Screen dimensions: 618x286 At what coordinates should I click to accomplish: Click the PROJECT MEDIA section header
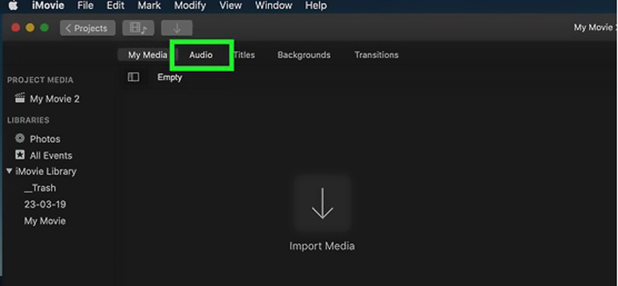coord(40,80)
